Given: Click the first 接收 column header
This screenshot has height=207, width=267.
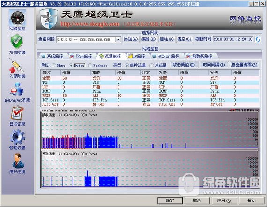Looking at the screenshot, I should (x=51, y=73).
